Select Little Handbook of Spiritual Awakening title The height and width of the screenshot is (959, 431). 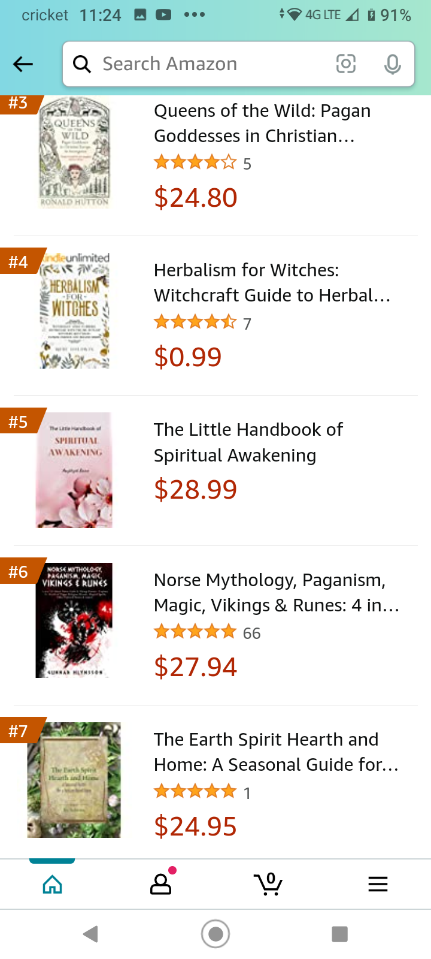[x=248, y=442]
